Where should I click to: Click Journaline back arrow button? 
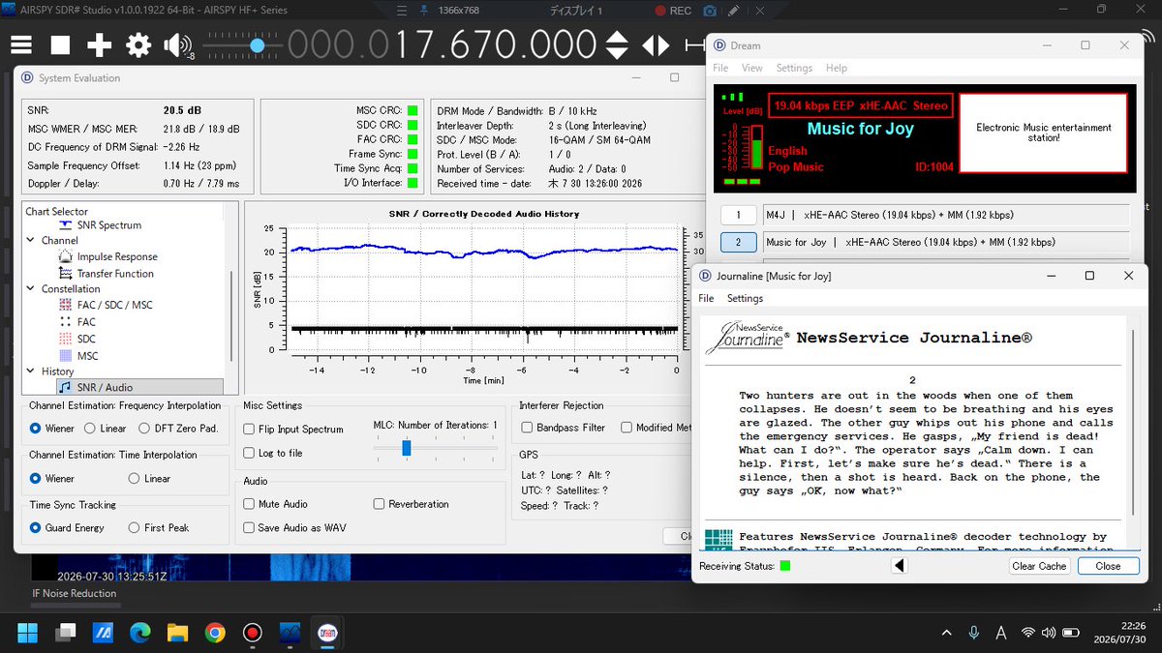[x=899, y=566]
